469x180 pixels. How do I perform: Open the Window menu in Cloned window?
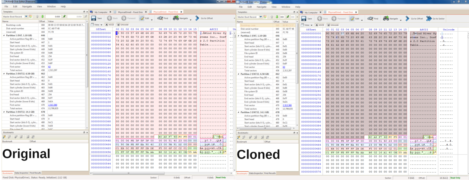click(285, 7)
